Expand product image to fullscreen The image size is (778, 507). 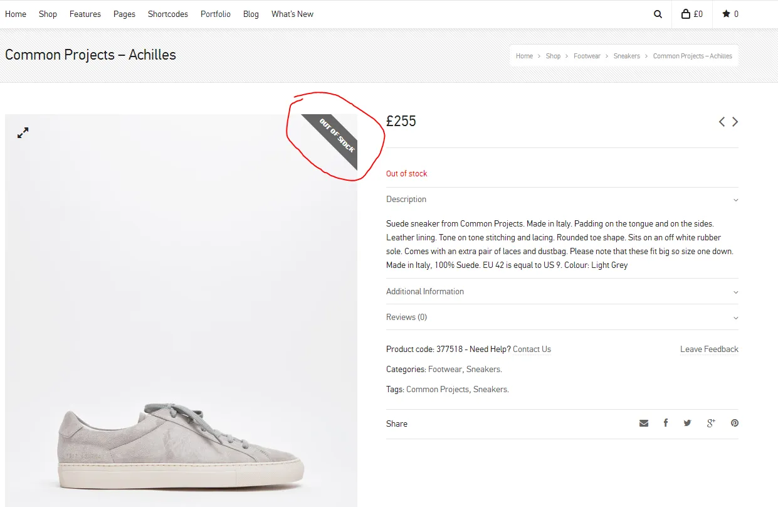[x=23, y=133]
